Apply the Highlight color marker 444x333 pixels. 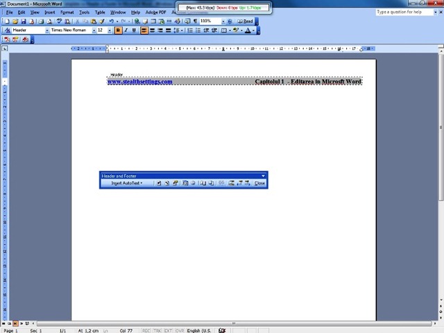[236, 31]
